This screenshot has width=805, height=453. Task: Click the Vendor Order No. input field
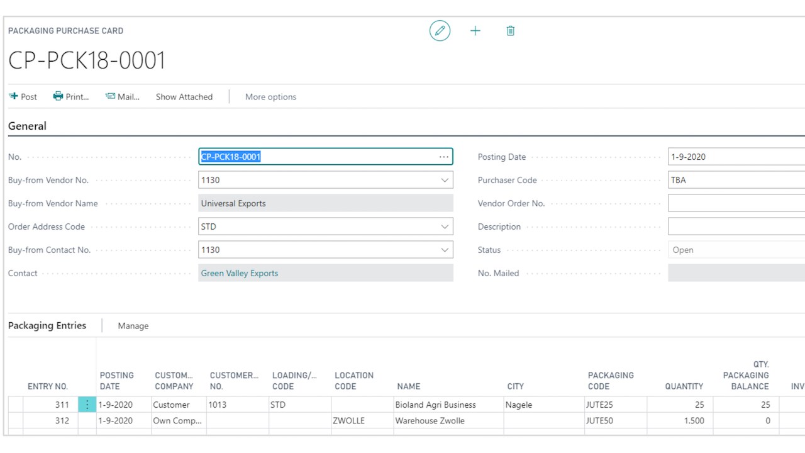(736, 203)
